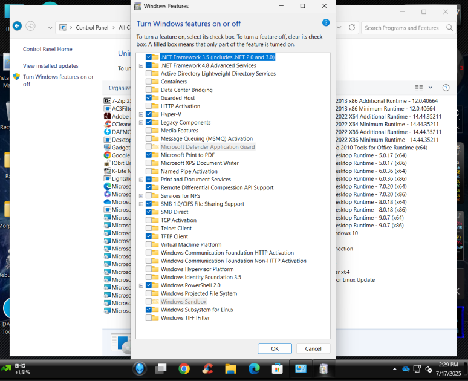Maximize the Windows Features dialog

pos(303,6)
